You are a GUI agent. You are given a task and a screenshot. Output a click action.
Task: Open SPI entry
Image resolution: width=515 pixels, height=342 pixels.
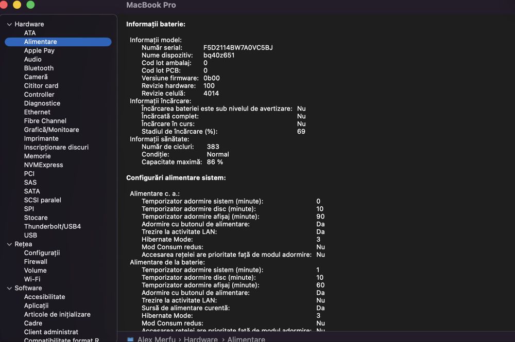[29, 209]
